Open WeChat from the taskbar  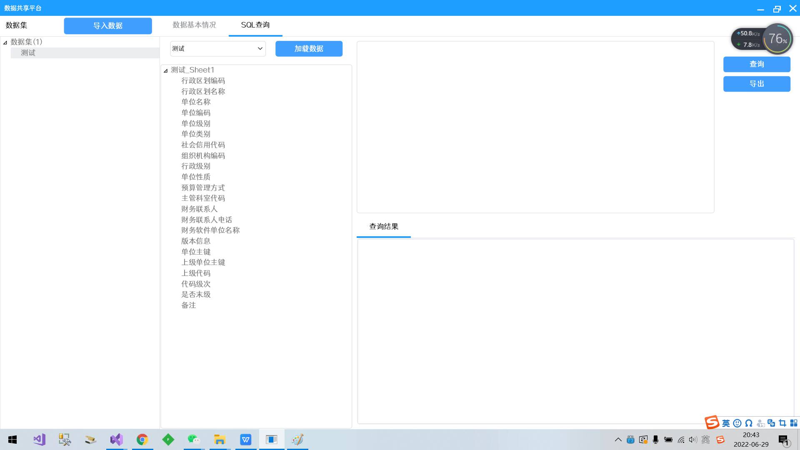pyautogui.click(x=194, y=440)
